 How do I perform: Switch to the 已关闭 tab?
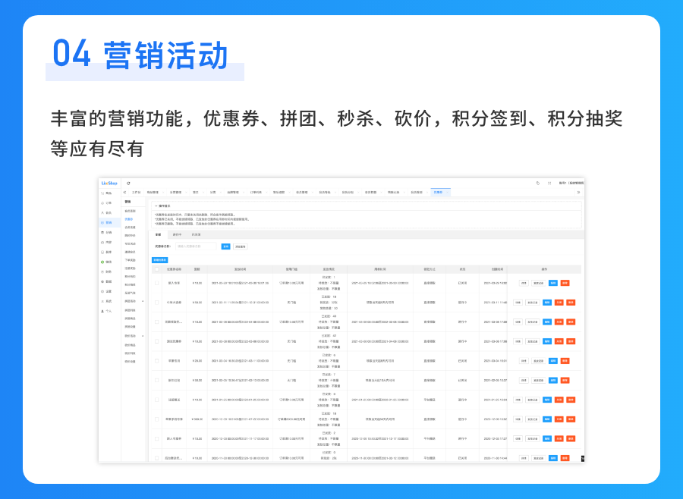[196, 235]
